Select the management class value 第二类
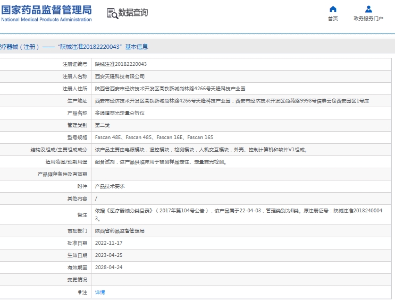The height and width of the screenshot is (302, 395). [x=102, y=125]
